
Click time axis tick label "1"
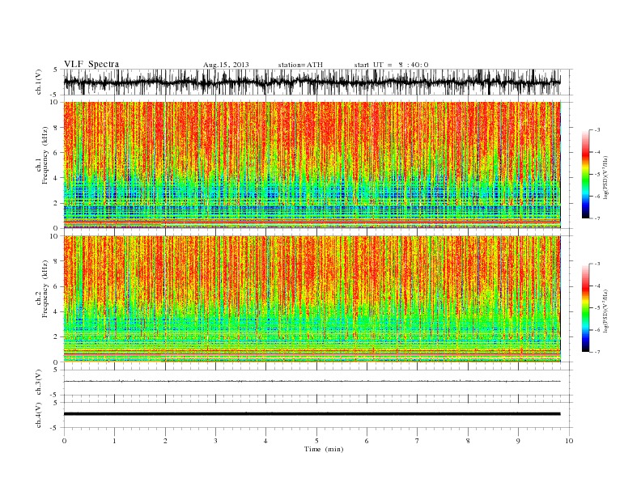[114, 441]
